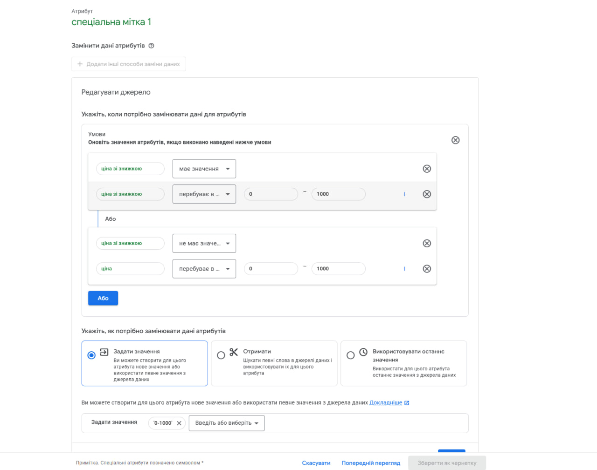
Task: Expand the 'Введіть або виберіть' dropdown
Action: click(227, 423)
